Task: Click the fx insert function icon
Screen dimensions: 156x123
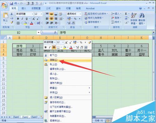Action: (x=55, y=33)
